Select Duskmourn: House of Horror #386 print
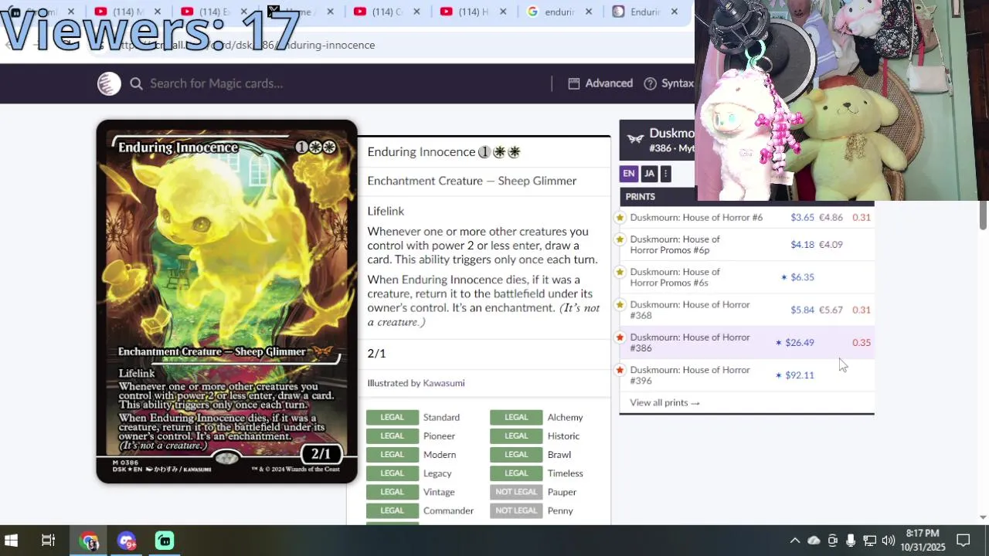 690,343
